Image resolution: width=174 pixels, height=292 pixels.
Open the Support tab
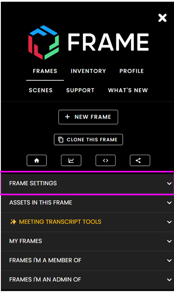pos(81,90)
